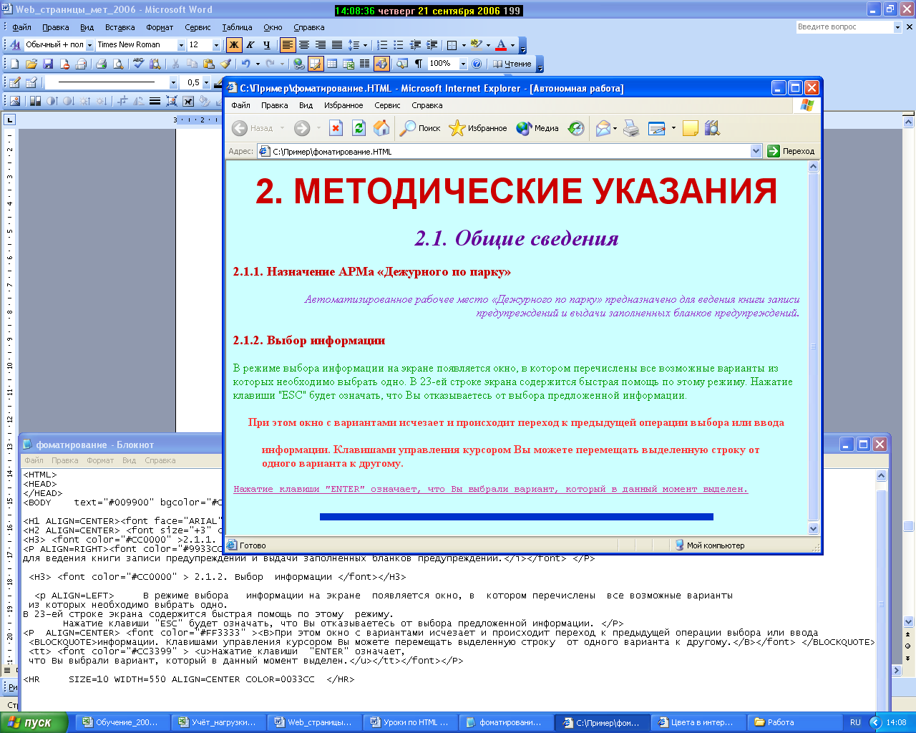Open the Медиа panel in Internet Explorer
Viewport: 916px width, 733px height.
coord(537,128)
